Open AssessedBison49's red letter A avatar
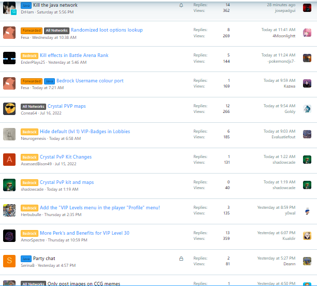This screenshot has width=317, height=286. point(9,160)
